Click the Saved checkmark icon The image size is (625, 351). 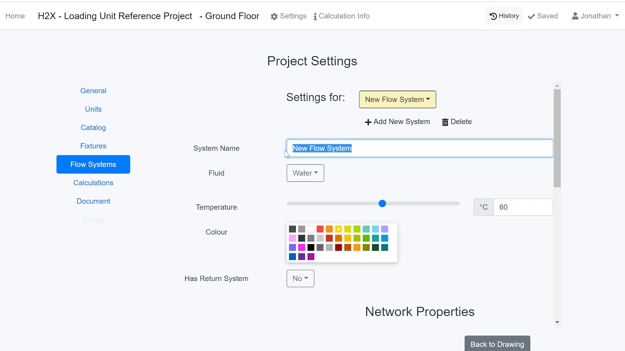pos(532,17)
